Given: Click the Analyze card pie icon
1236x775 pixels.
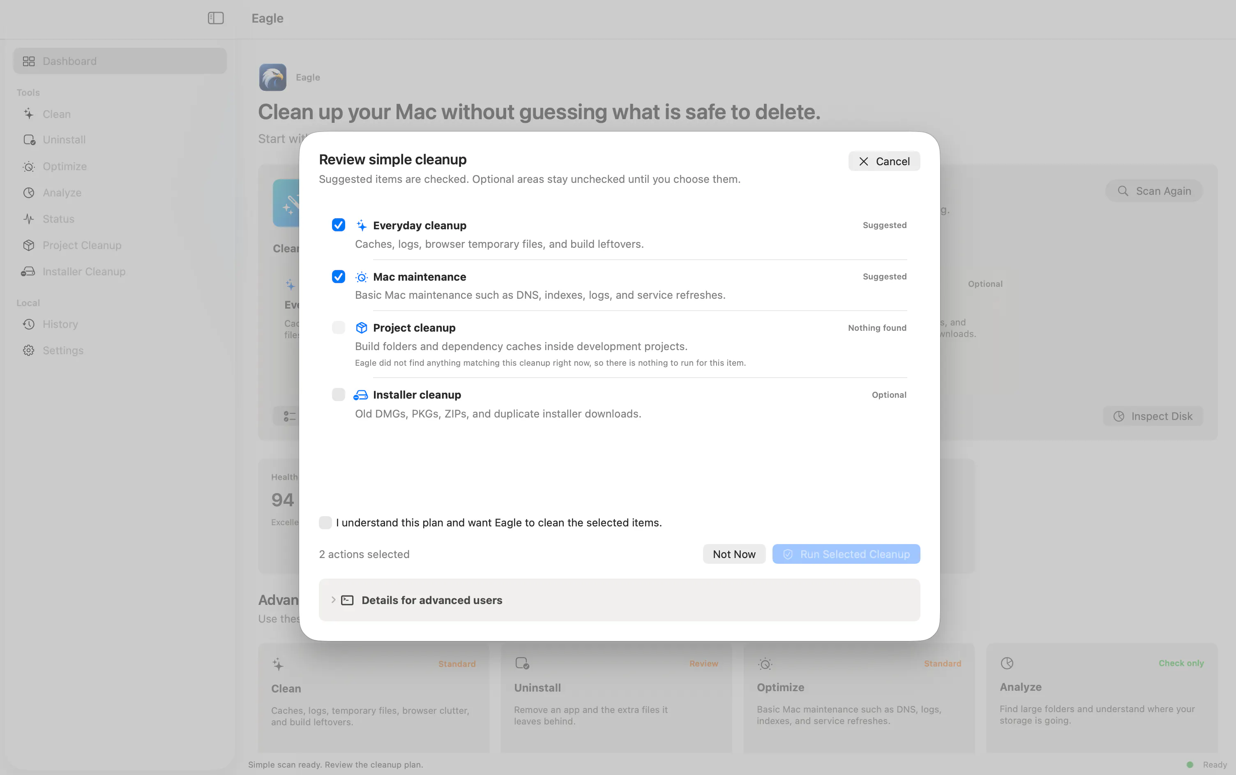Looking at the screenshot, I should 1007,663.
